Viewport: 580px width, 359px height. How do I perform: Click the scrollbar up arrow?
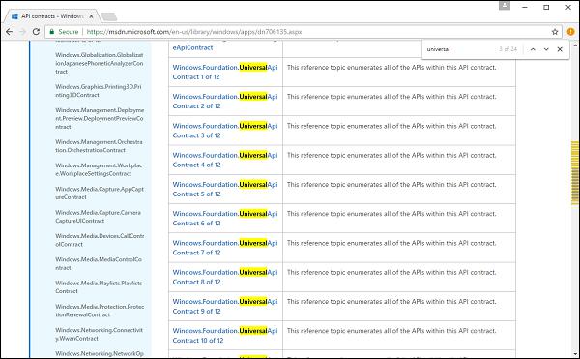pos(575,45)
